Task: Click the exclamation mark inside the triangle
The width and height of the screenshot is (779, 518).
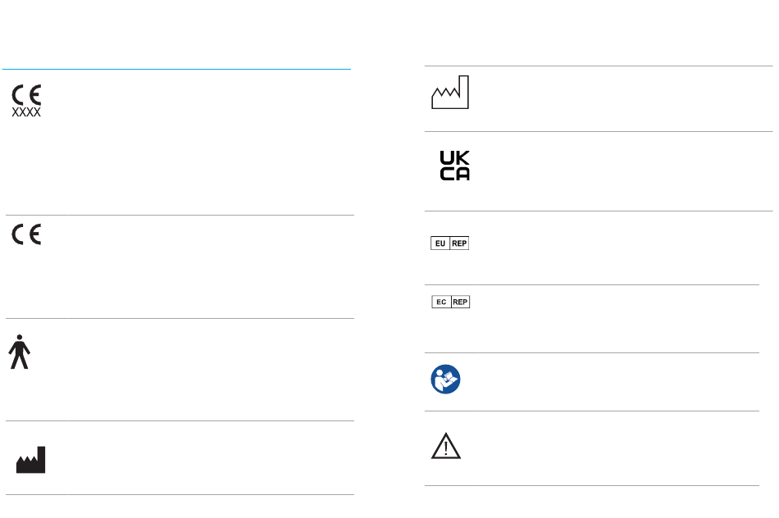Action: click(445, 448)
